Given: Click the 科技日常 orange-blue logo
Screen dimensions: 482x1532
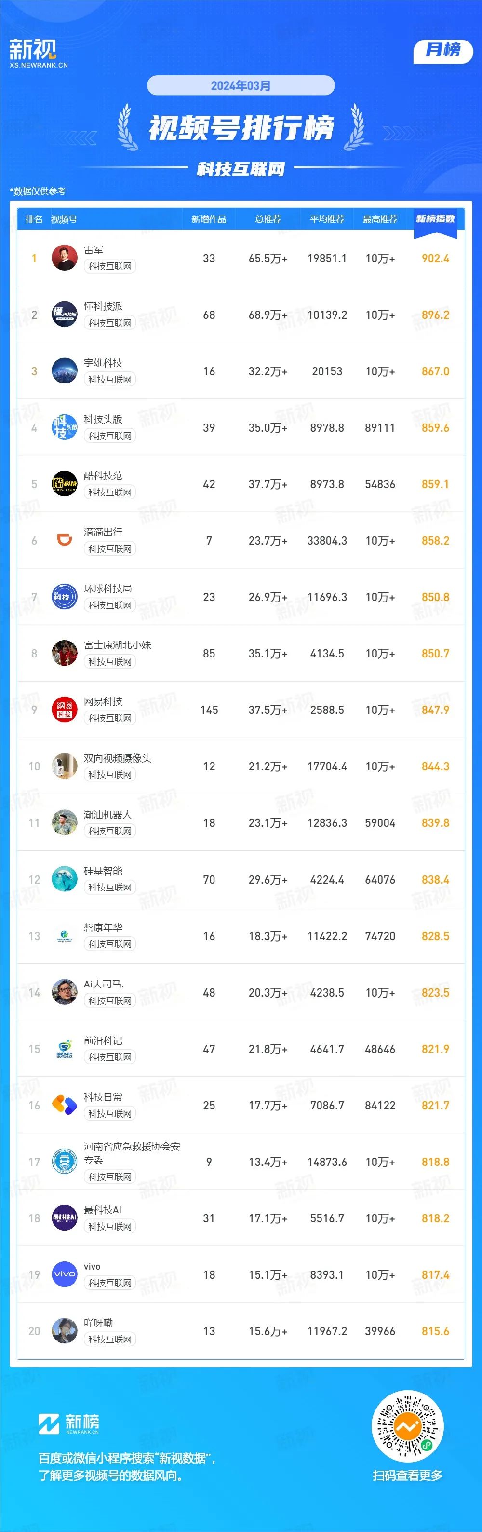Looking at the screenshot, I should (x=64, y=1105).
